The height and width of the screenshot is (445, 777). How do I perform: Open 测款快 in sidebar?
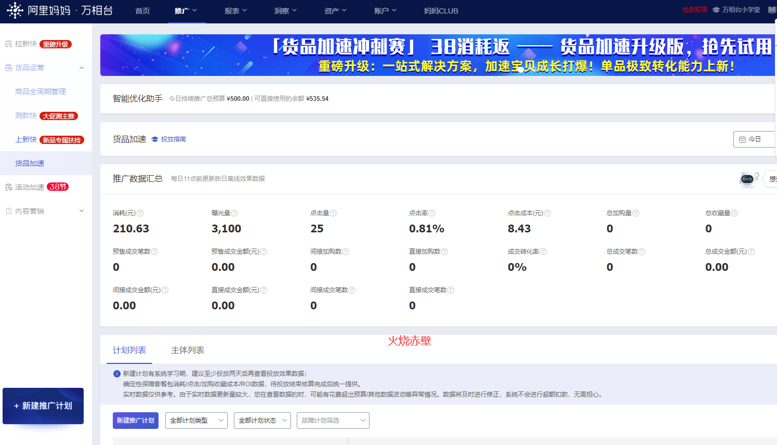pyautogui.click(x=26, y=115)
